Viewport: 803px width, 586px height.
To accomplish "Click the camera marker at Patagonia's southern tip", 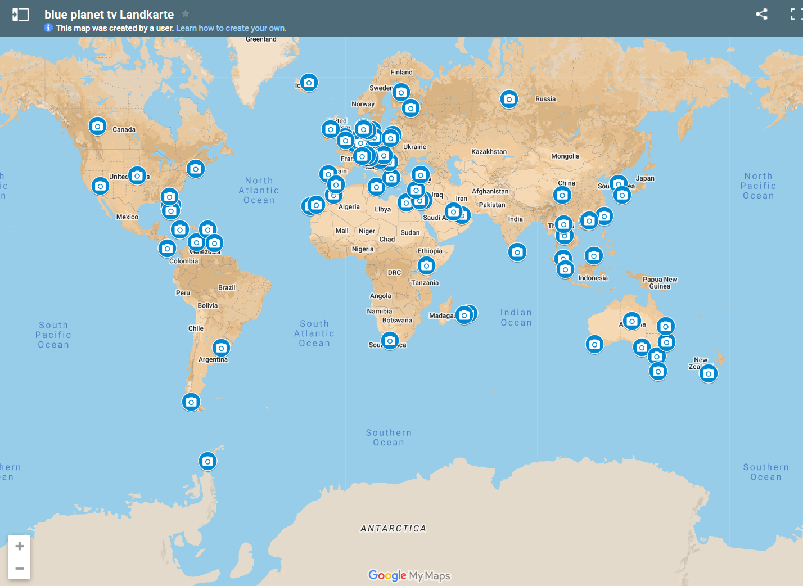I will [191, 402].
